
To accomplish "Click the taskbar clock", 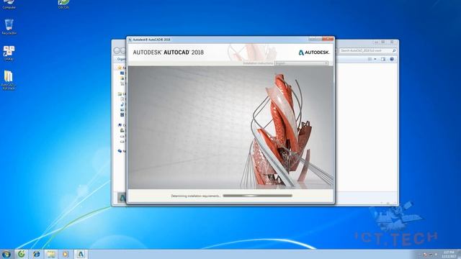I will click(449, 254).
